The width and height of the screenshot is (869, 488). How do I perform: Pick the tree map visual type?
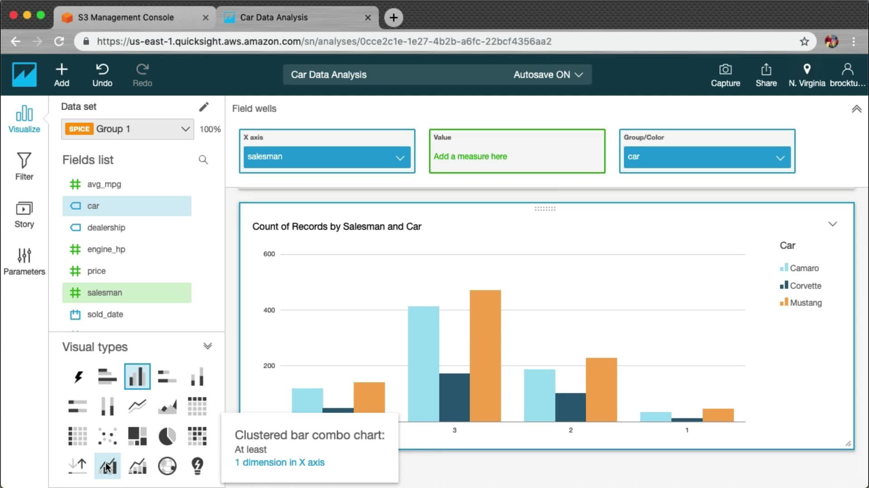click(x=137, y=436)
